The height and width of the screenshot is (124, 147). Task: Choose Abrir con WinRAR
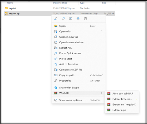pyautogui.click(x=122, y=93)
